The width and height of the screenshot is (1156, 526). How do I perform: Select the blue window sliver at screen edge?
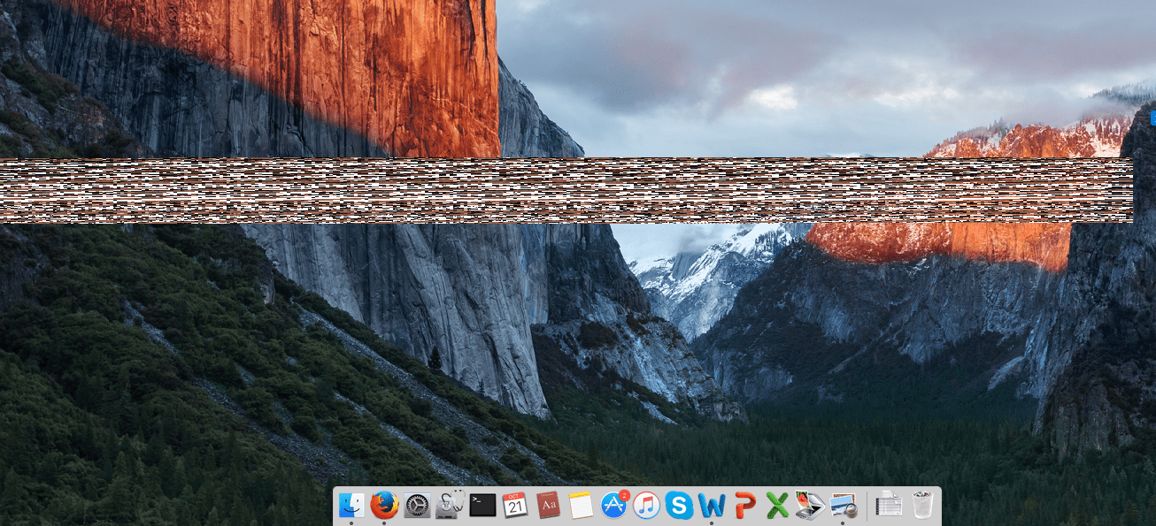click(x=1152, y=116)
